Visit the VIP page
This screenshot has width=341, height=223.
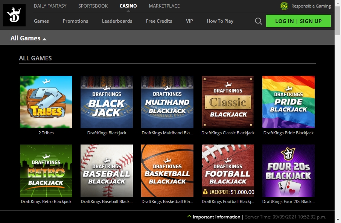click(x=189, y=21)
